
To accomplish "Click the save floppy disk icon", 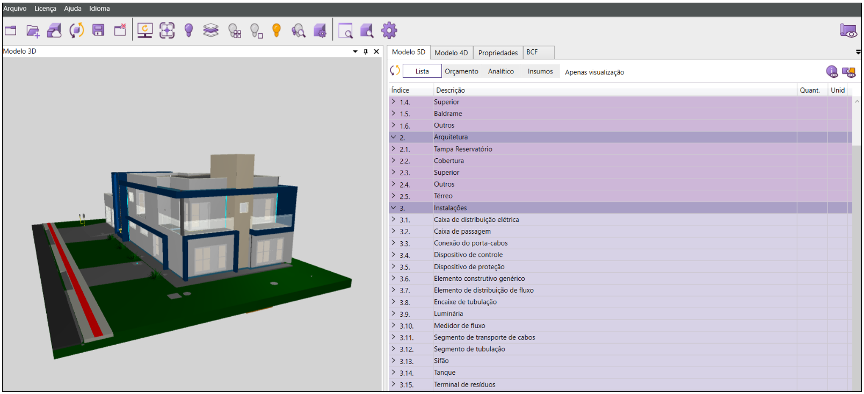I will pyautogui.click(x=98, y=31).
